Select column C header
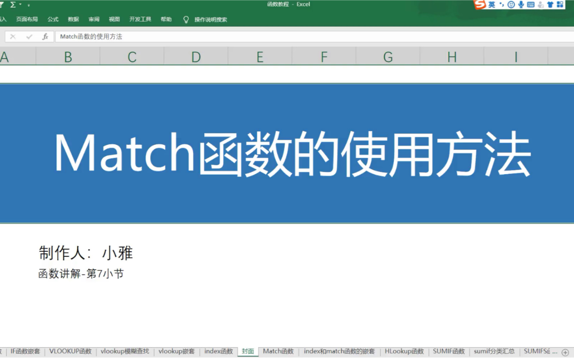Viewport: 574px width, 358px height. click(132, 57)
